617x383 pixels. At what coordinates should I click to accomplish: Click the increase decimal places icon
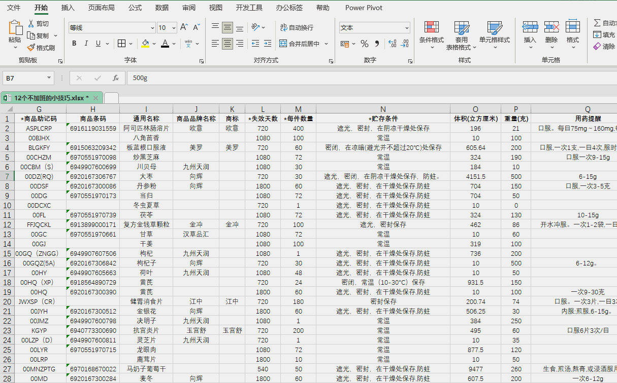(x=392, y=44)
